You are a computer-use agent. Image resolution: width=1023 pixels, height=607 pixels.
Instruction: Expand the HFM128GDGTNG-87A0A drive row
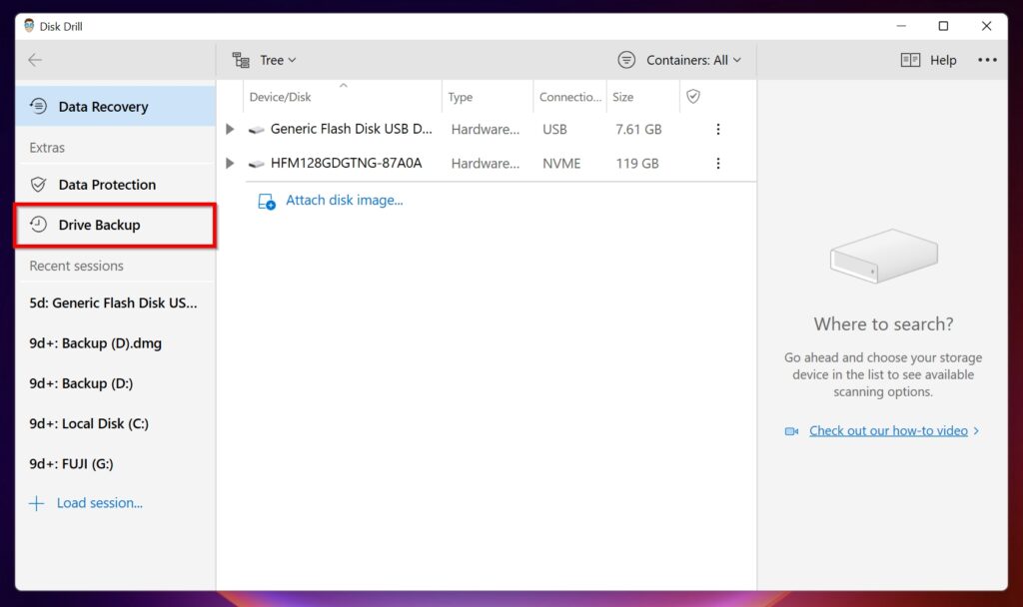click(230, 163)
